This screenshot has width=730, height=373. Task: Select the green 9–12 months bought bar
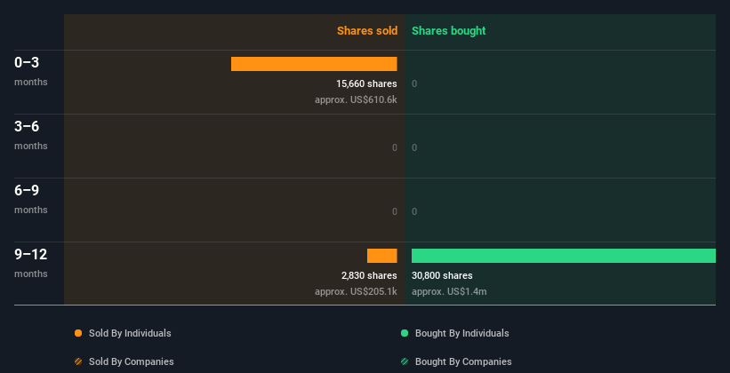pyautogui.click(x=564, y=256)
